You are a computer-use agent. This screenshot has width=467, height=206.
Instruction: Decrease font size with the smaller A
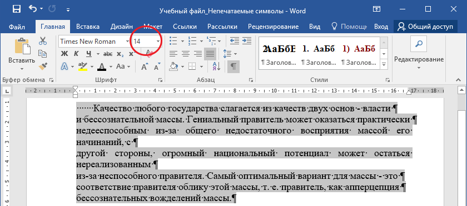click(157, 66)
